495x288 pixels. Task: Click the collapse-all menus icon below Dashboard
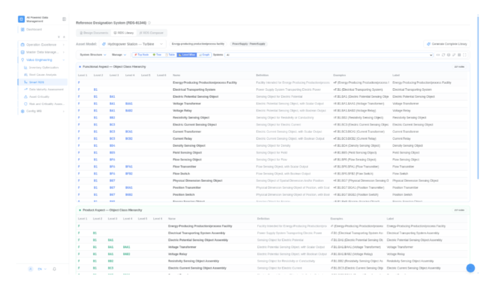(64, 37)
